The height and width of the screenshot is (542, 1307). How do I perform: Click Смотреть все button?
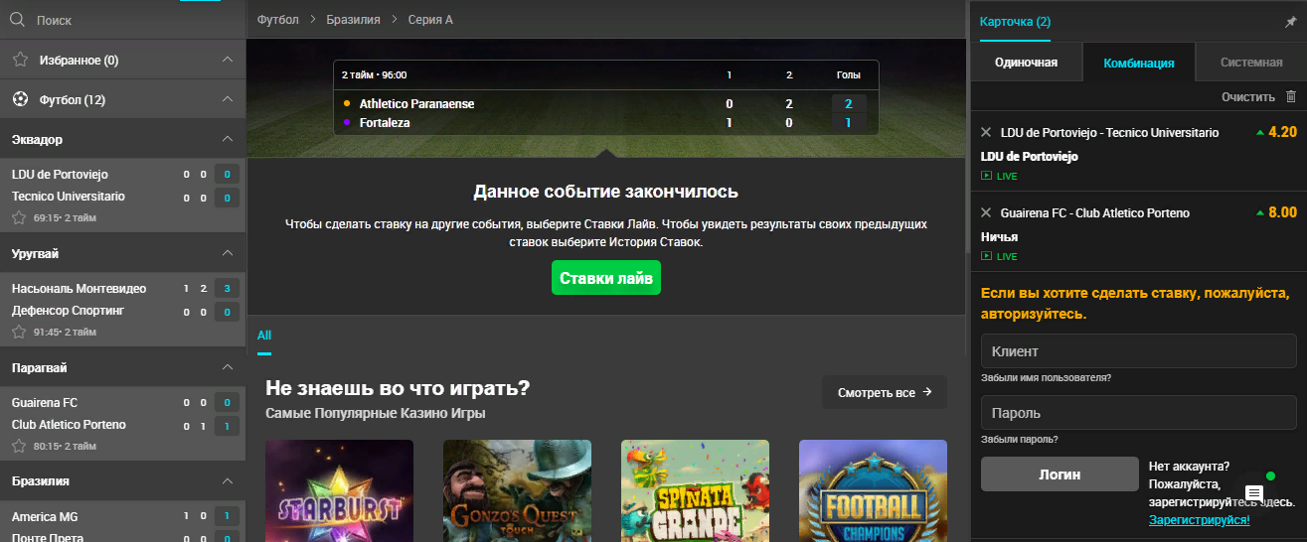pos(885,392)
